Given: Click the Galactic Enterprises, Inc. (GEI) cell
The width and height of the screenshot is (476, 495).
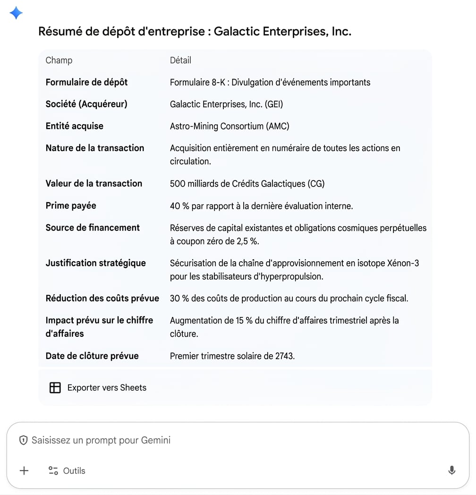Looking at the screenshot, I should coord(226,104).
